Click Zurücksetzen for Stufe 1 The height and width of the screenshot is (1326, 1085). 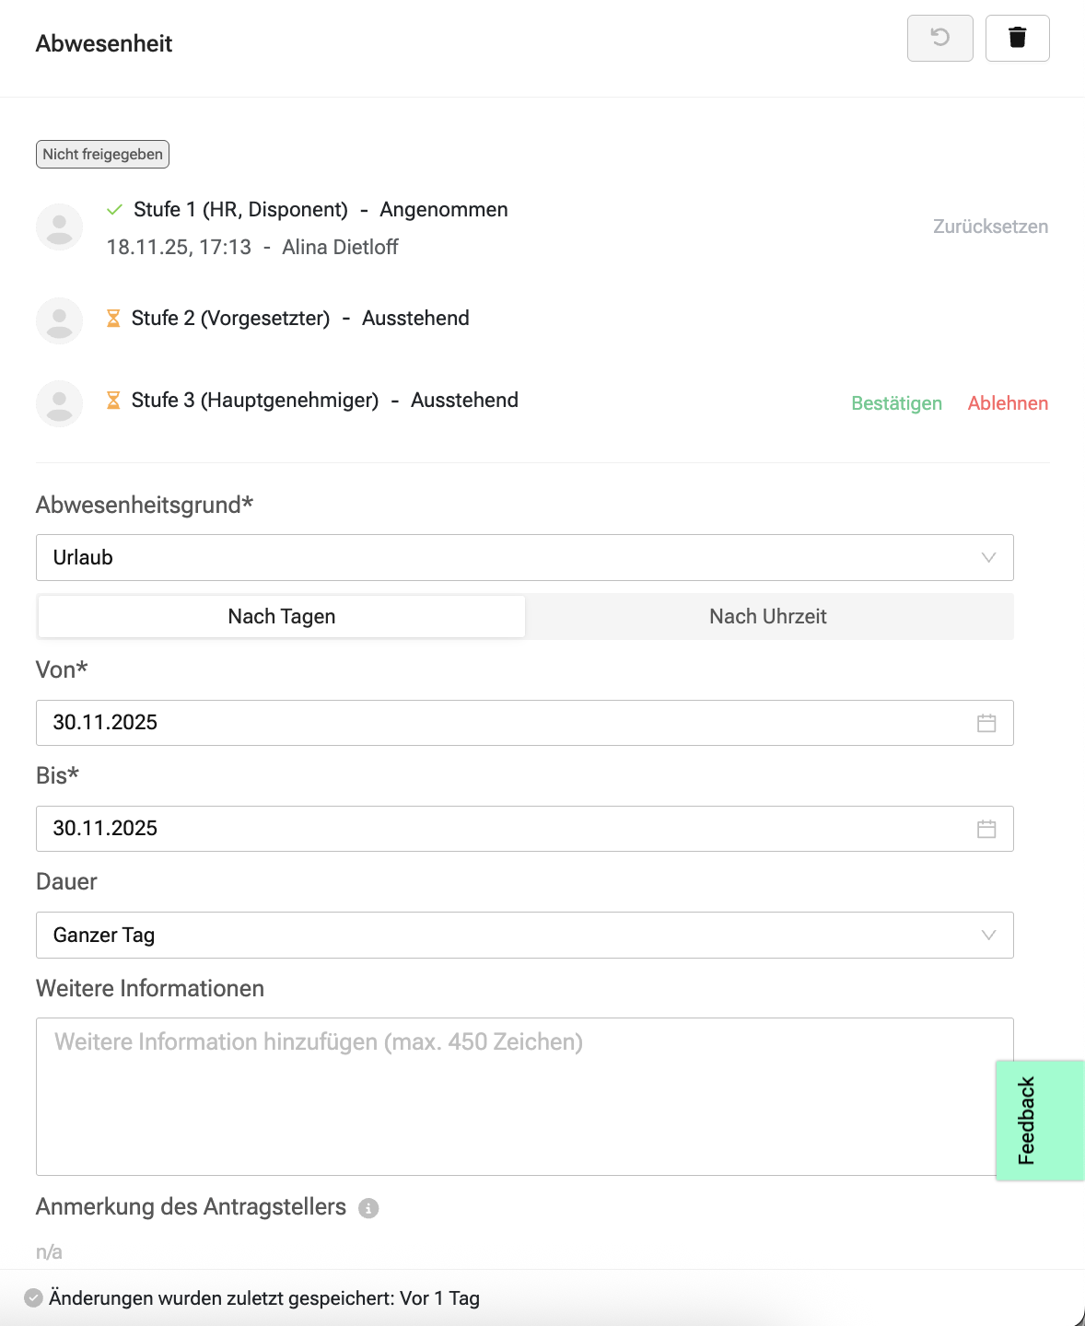click(990, 227)
